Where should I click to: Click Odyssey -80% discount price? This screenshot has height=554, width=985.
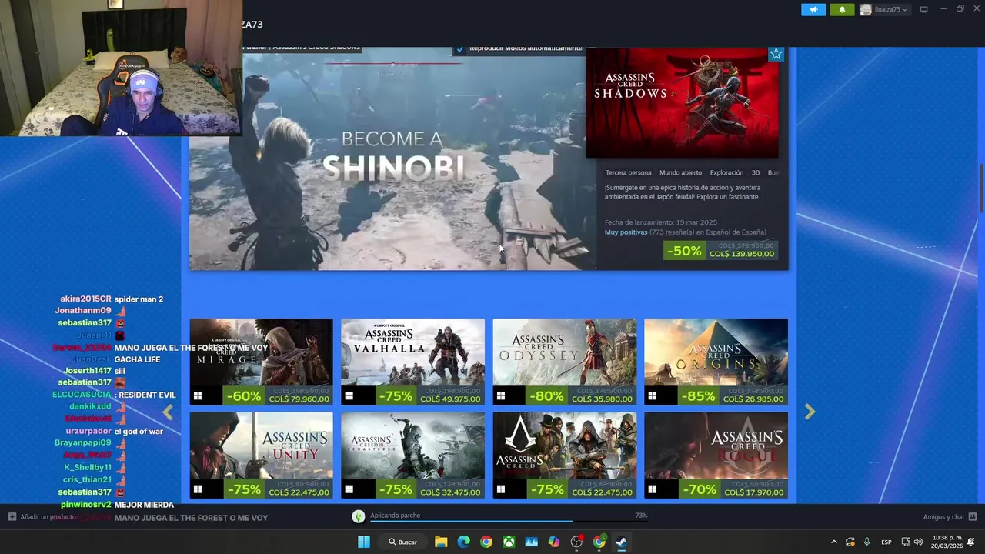580,395
